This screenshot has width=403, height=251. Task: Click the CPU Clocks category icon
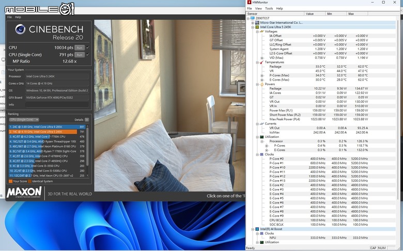(x=261, y=154)
